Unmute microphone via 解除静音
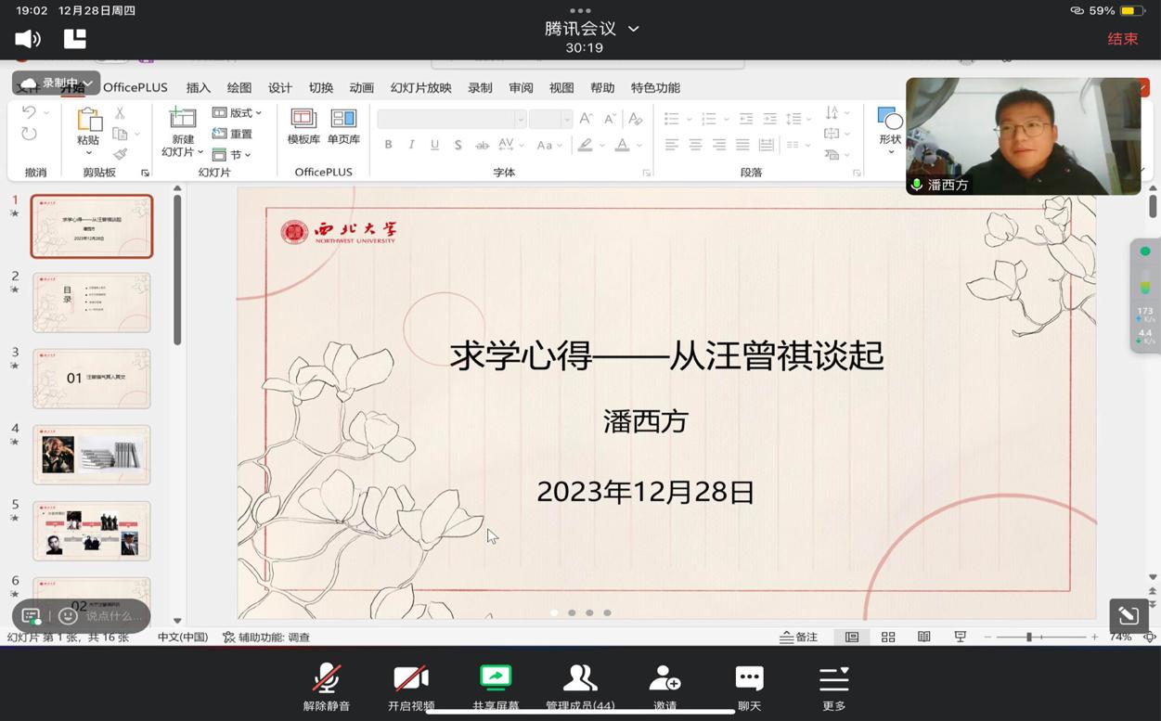Image resolution: width=1161 pixels, height=721 pixels. (x=326, y=678)
